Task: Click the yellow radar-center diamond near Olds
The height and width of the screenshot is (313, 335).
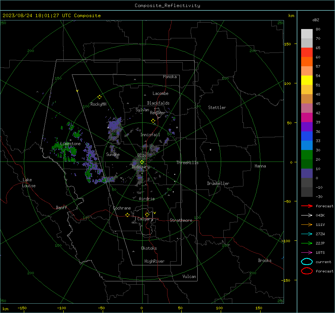Action: pyautogui.click(x=142, y=162)
